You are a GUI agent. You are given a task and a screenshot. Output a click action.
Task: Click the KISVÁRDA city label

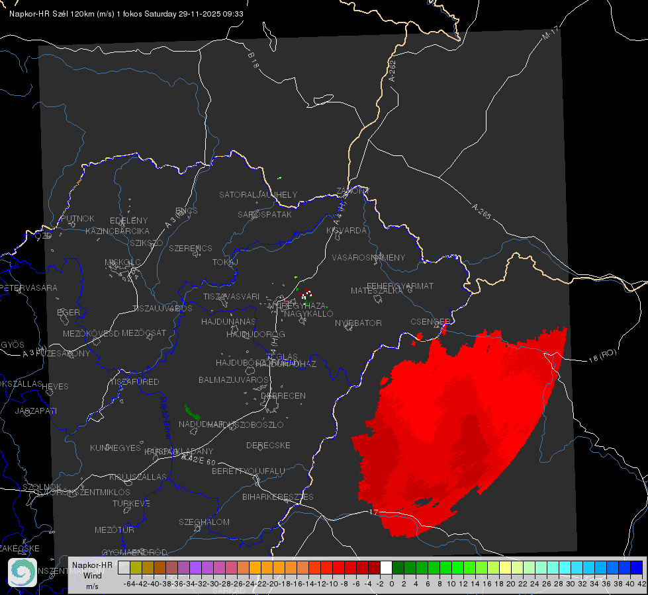[x=347, y=231]
